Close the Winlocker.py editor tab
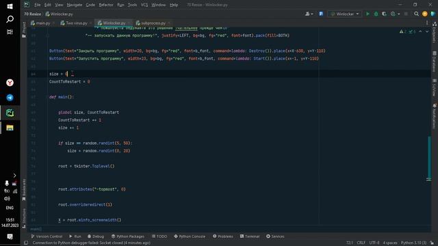This screenshot has width=438, height=246. [129, 23]
